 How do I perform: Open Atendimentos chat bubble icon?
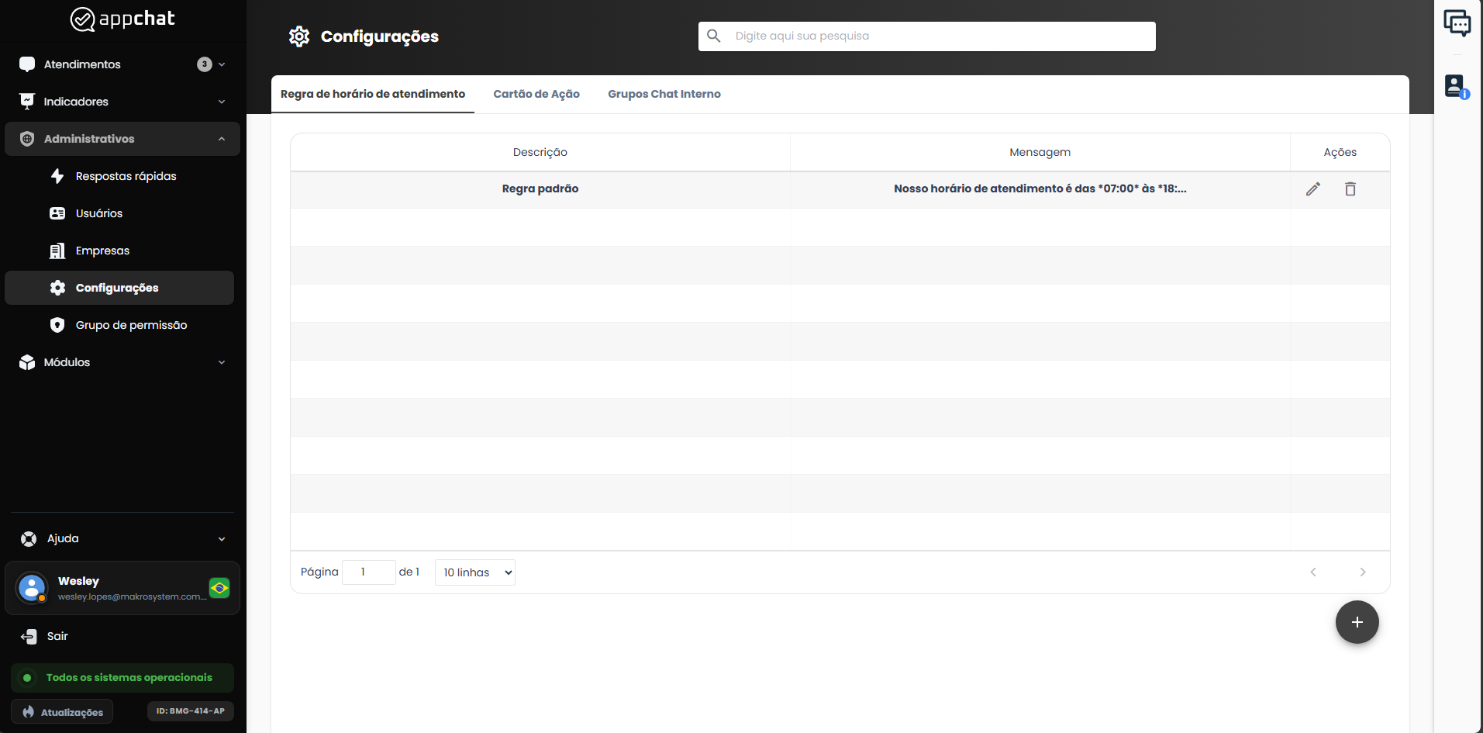(x=27, y=64)
